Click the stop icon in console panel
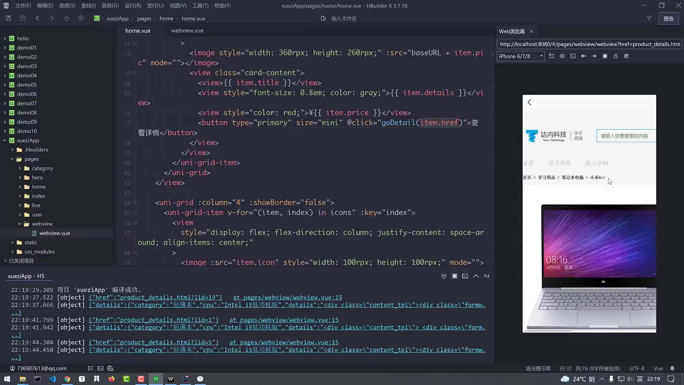 pos(455,276)
